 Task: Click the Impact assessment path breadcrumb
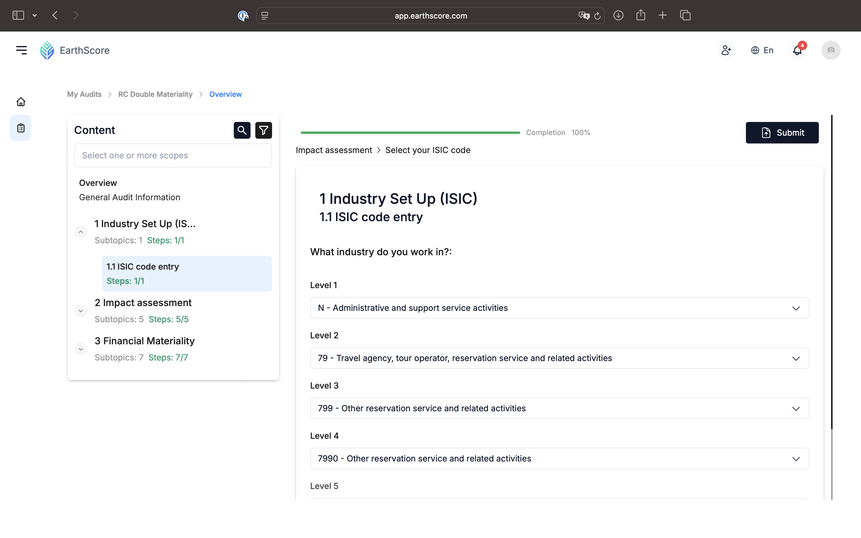click(x=334, y=150)
